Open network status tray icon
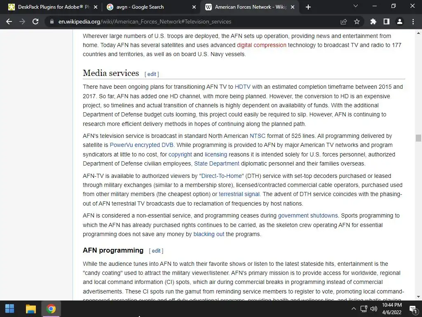The image size is (422, 317). (x=364, y=309)
